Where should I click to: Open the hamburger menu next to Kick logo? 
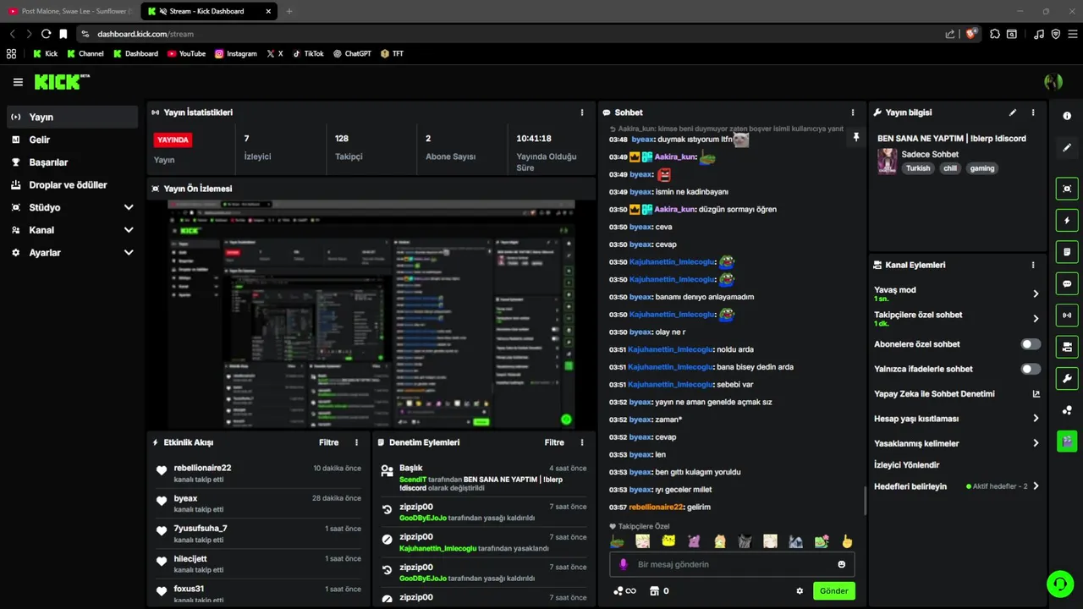tap(18, 82)
